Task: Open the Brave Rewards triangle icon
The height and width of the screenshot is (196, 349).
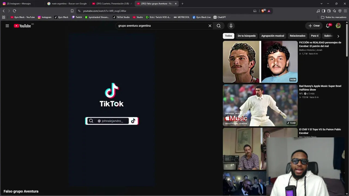Action: (269, 11)
